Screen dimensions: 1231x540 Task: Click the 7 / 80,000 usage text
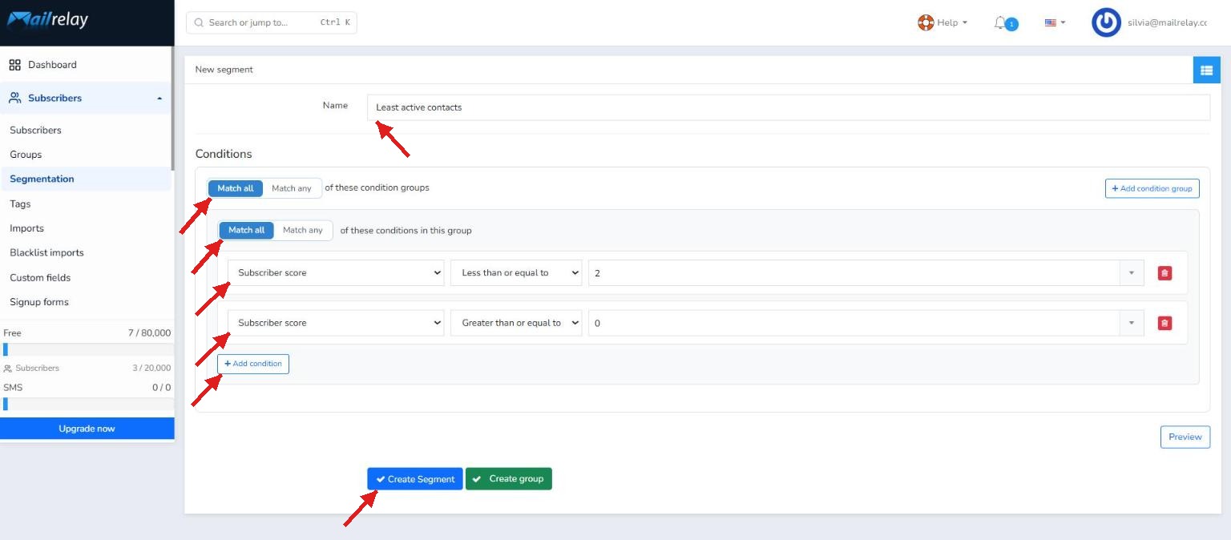149,332
